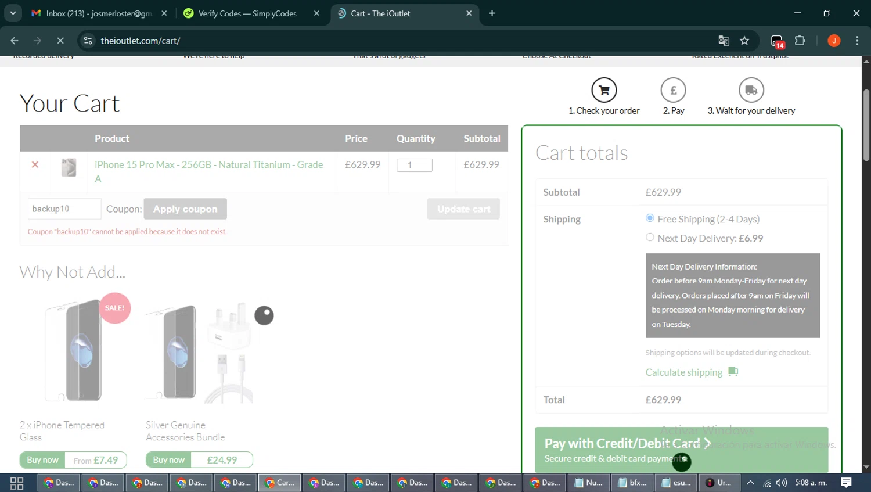Viewport: 871px width, 492px height.
Task: Buy now the Tempered Glass at £7.49
Action: (x=42, y=460)
